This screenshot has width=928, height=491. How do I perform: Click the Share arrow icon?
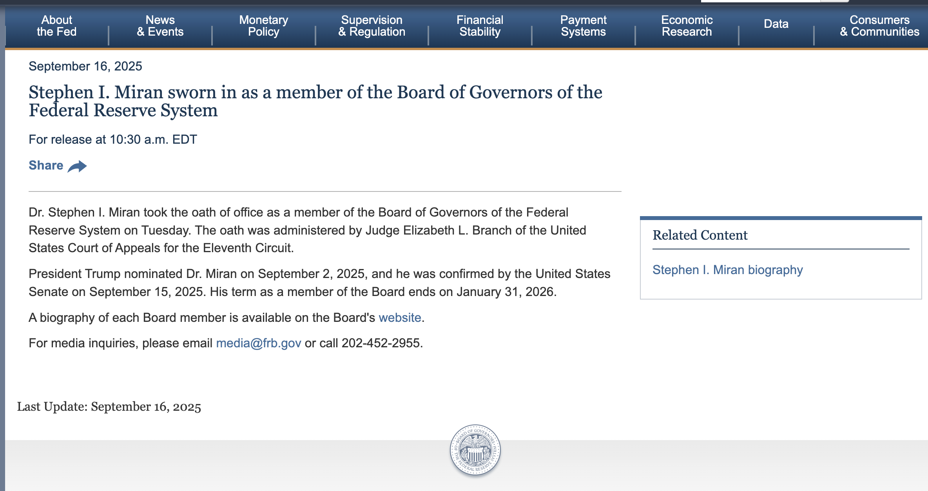pos(77,166)
